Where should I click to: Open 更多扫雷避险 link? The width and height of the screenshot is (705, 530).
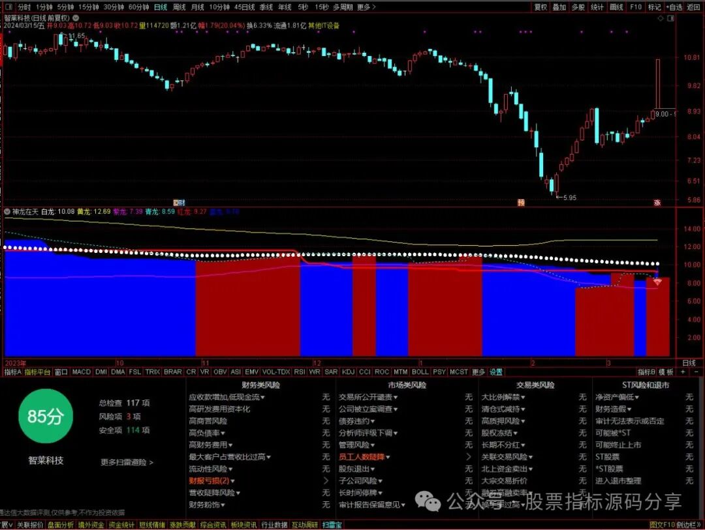[x=127, y=462]
